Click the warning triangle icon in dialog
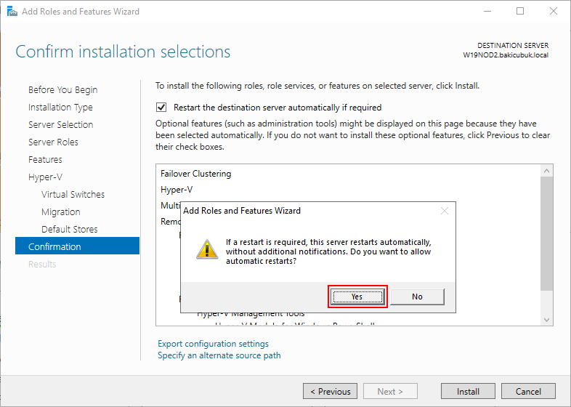Viewport: 571px width, 407px height. [x=207, y=249]
